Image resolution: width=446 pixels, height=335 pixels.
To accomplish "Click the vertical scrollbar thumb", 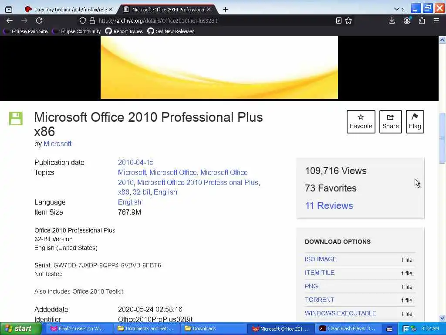I will click(x=442, y=138).
